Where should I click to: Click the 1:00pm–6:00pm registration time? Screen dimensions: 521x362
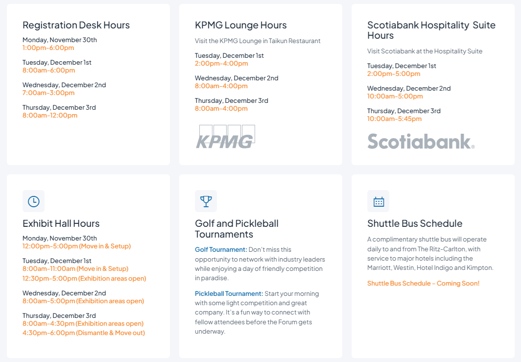coord(48,48)
